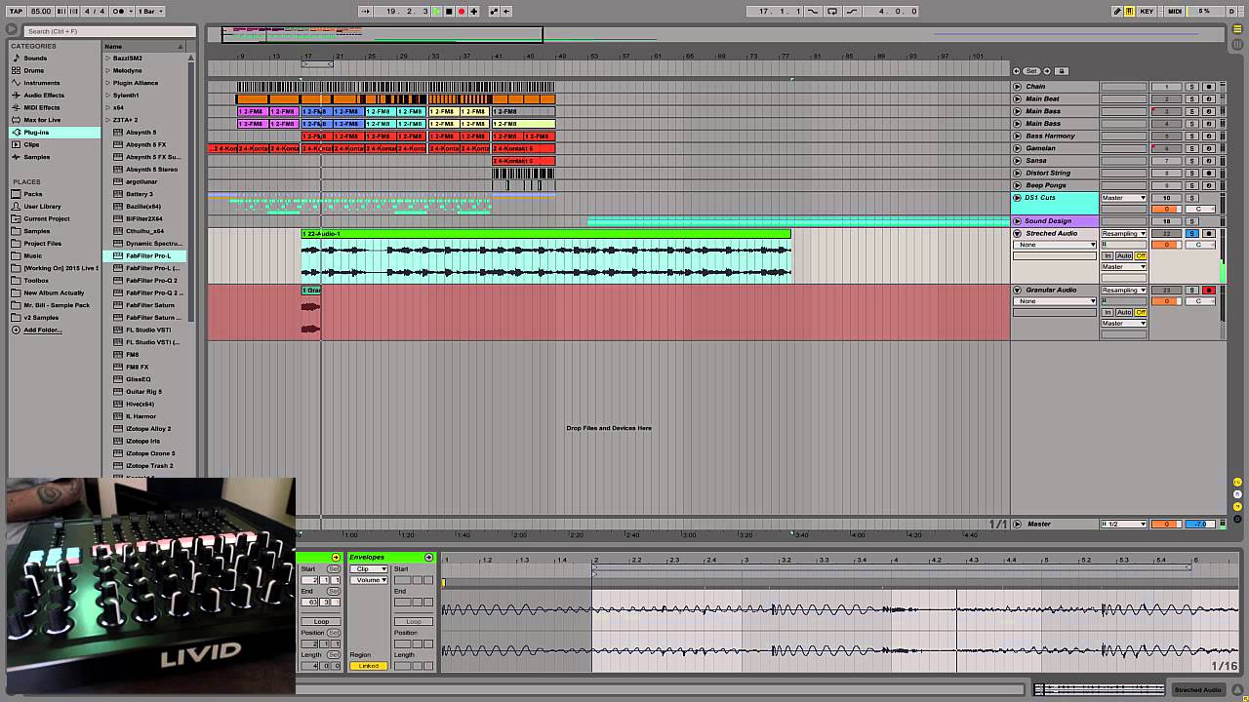Click the gray Session view selector icon
Viewport: 1249px width, 702px height.
[x=1238, y=43]
